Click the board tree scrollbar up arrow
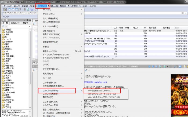Viewport: 188px width, 117px height. point(30,30)
